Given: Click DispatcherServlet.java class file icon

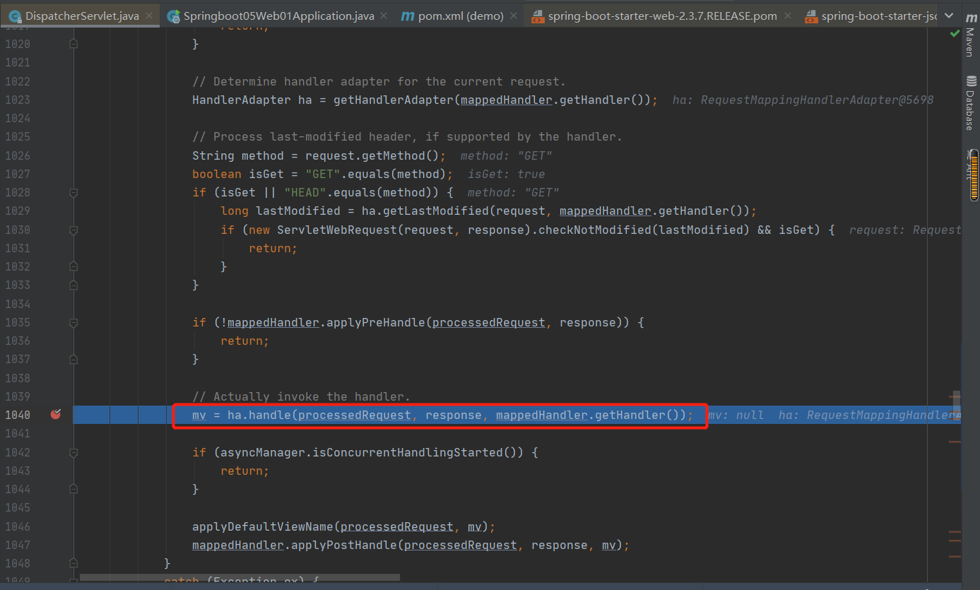Looking at the screenshot, I should click(x=15, y=16).
